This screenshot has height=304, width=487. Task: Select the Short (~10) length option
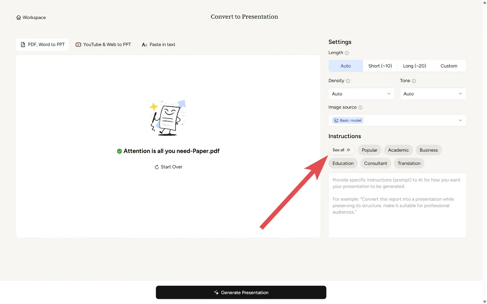(x=380, y=66)
